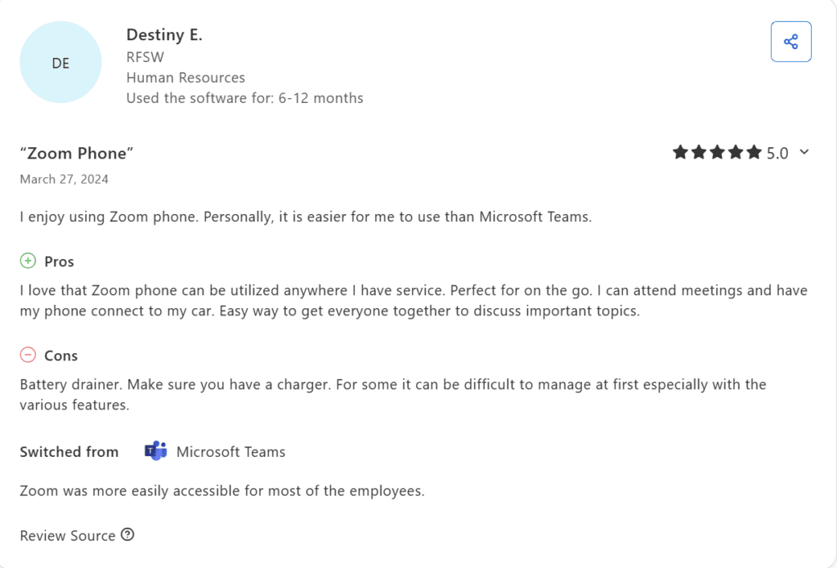837x568 pixels.
Task: Click the red Cons minus icon
Action: pyautogui.click(x=28, y=355)
